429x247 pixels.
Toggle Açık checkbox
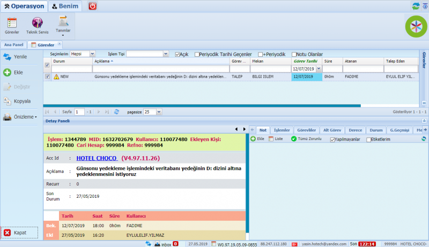(x=177, y=55)
